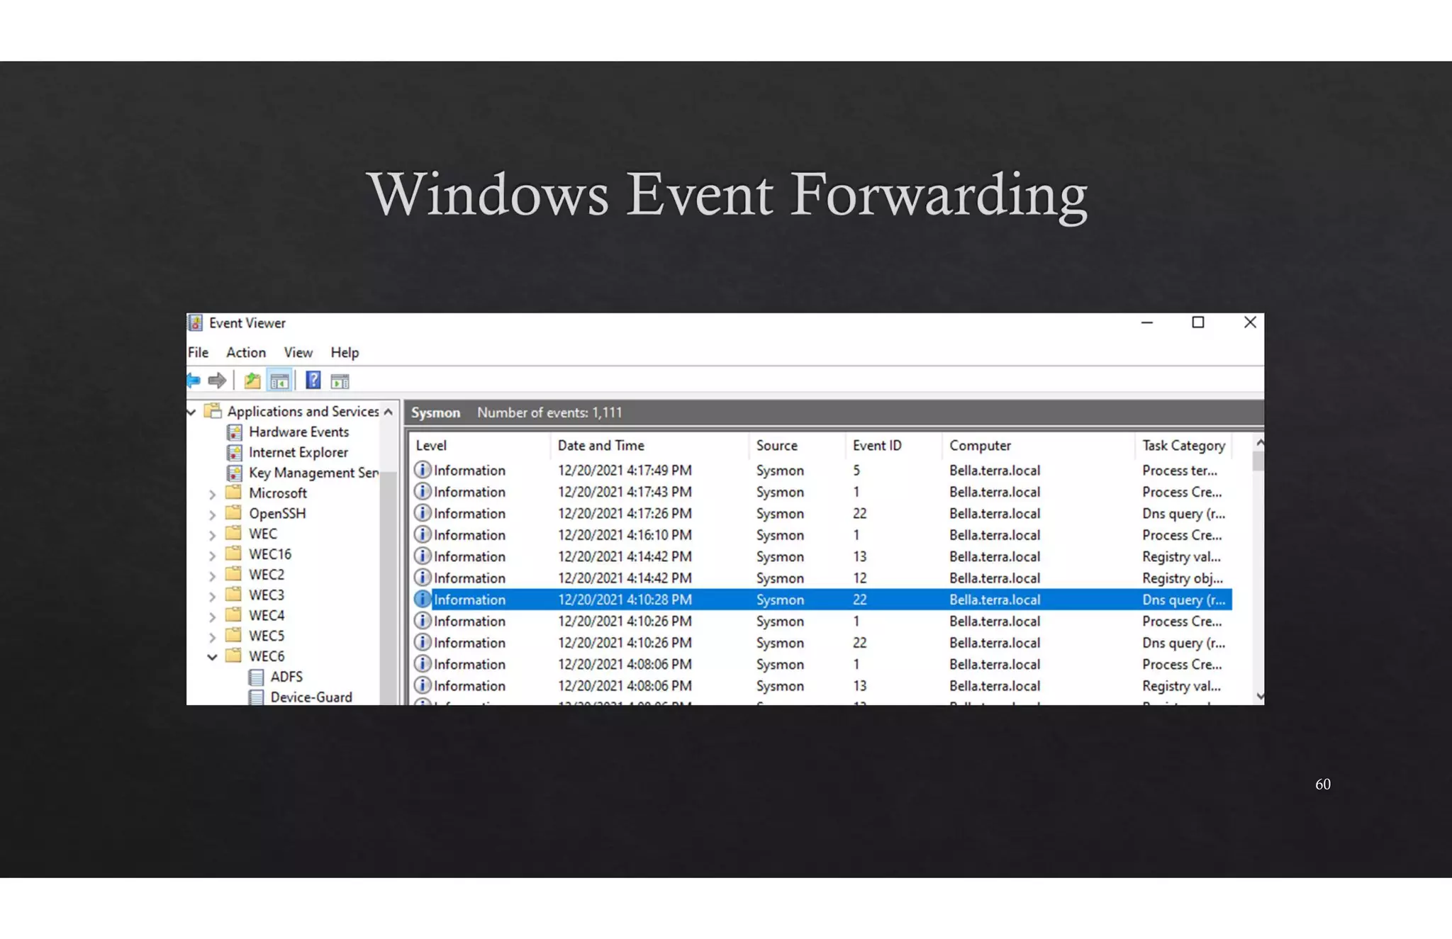Select the 4:17:49 PM Process terminated event
1452x939 pixels.
coord(624,471)
